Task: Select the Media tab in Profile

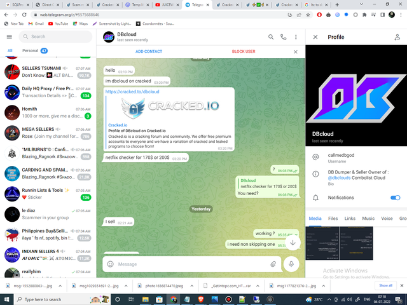Action: point(315,219)
